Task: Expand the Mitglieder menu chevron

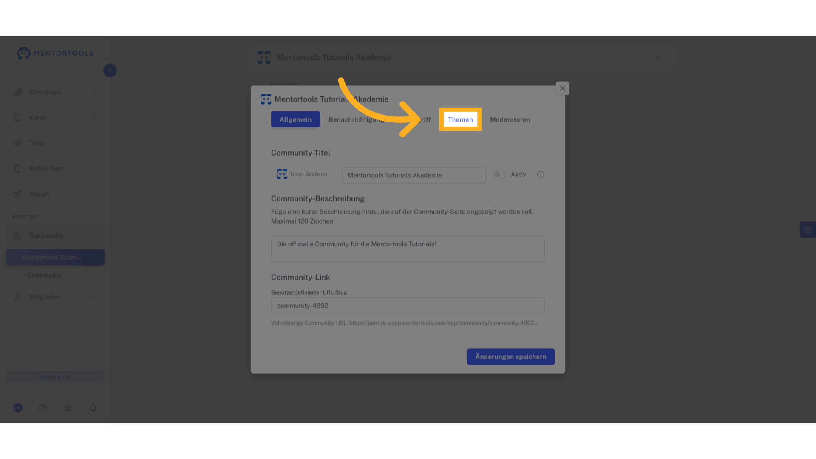Action: (x=94, y=297)
